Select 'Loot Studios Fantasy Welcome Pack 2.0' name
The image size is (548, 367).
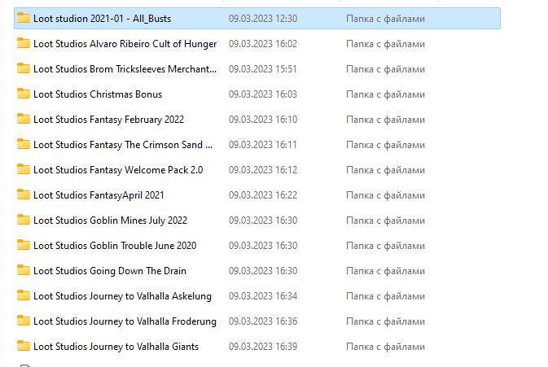pyautogui.click(x=118, y=170)
